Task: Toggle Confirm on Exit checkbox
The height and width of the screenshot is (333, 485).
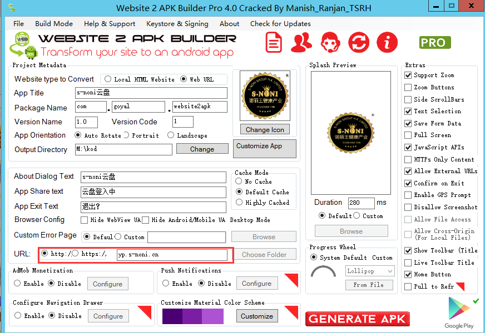Action: (408, 183)
